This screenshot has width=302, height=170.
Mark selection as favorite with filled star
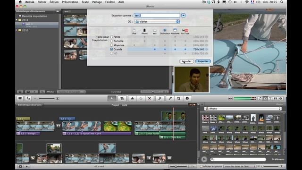pos(132,99)
